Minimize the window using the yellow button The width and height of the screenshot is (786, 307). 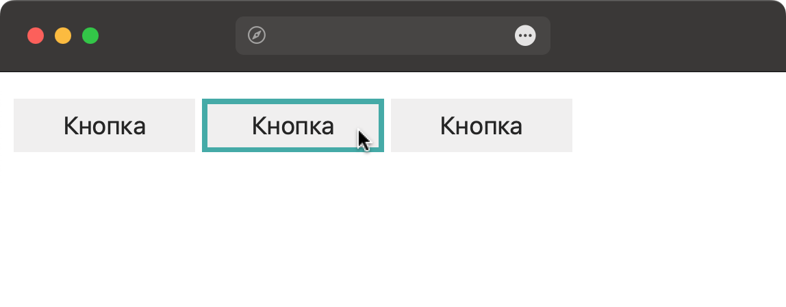(x=63, y=36)
